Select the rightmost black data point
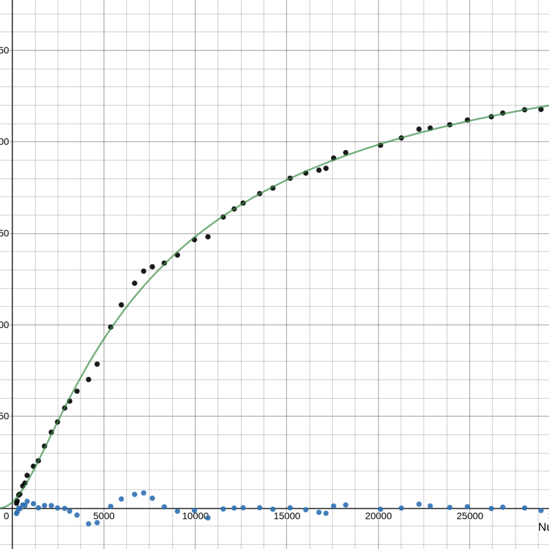The height and width of the screenshot is (549, 549). tap(541, 109)
